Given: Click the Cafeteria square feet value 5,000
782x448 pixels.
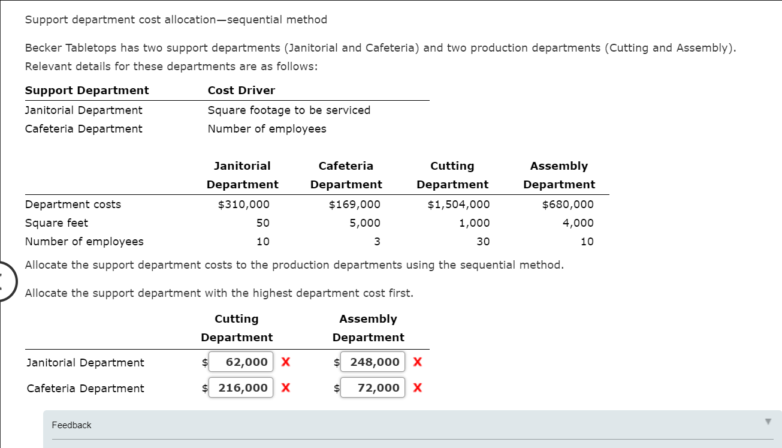Looking at the screenshot, I should tap(365, 223).
